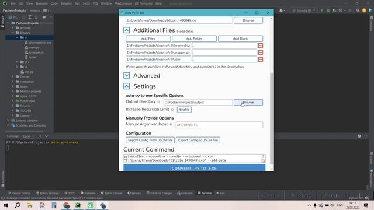
Task: Open the VCS menu
Action: pyautogui.click(x=95, y=3)
